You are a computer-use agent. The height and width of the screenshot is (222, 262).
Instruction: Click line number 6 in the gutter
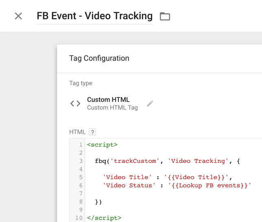pyautogui.click(x=81, y=185)
